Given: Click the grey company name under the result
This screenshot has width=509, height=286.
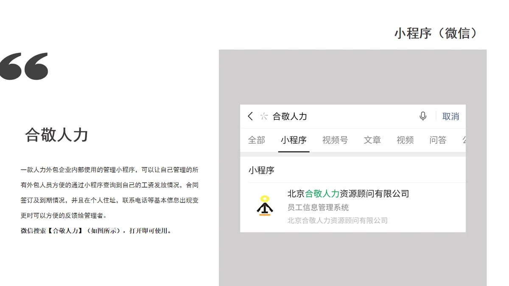Looking at the screenshot, I should 338,220.
